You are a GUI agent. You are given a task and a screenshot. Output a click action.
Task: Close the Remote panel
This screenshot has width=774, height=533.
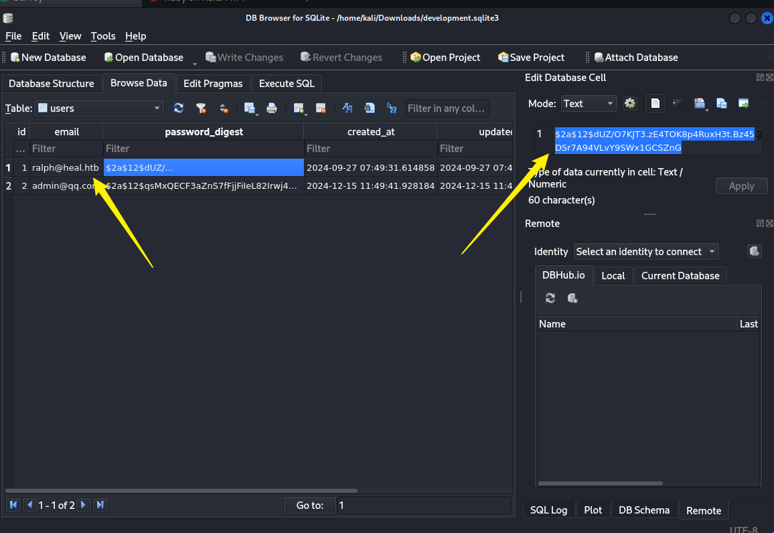click(769, 224)
